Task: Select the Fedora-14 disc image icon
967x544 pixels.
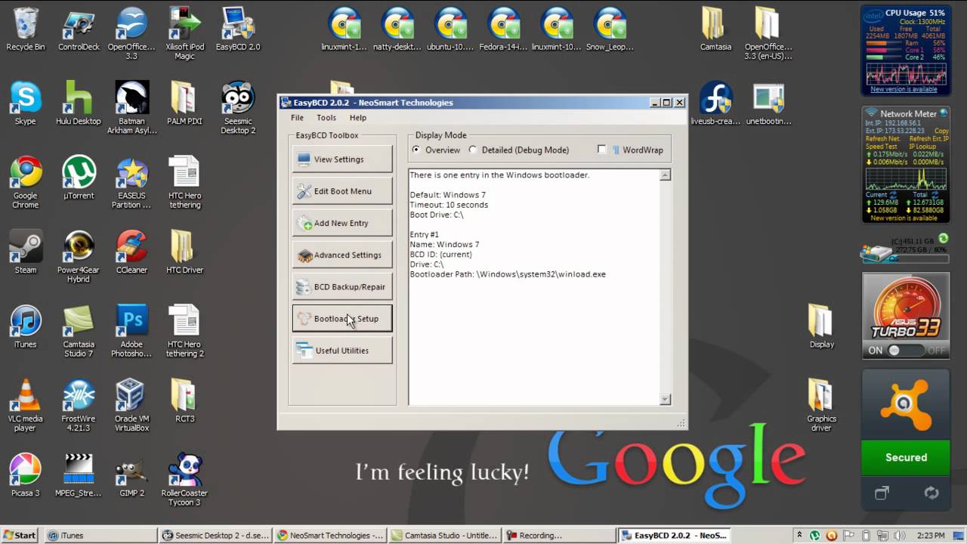Action: [504, 29]
